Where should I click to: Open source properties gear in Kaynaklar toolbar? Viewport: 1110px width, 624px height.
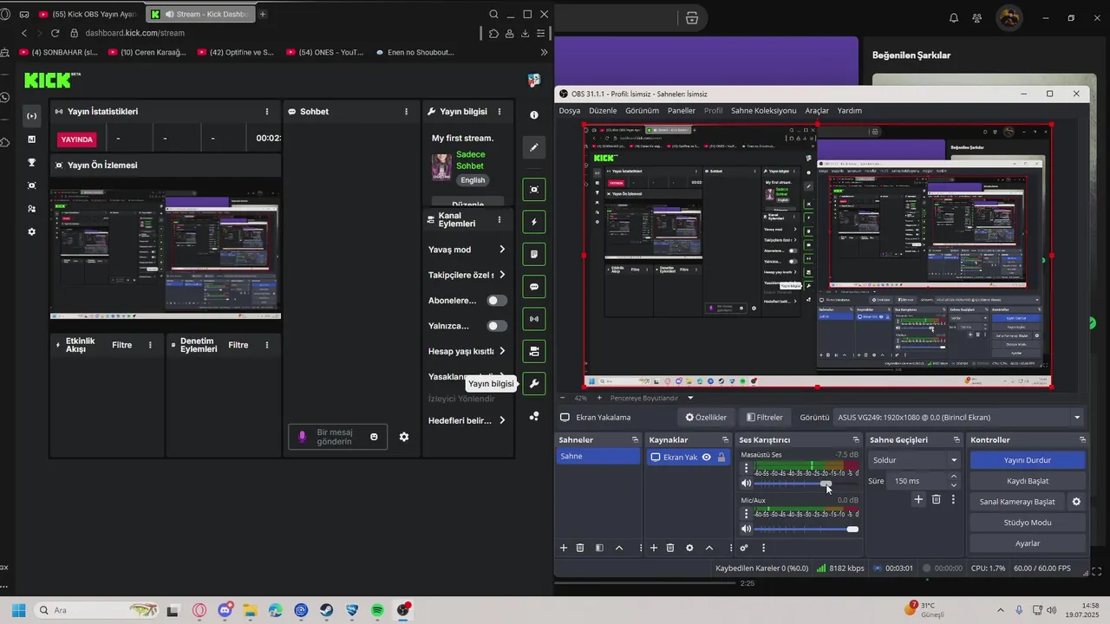coord(689,548)
